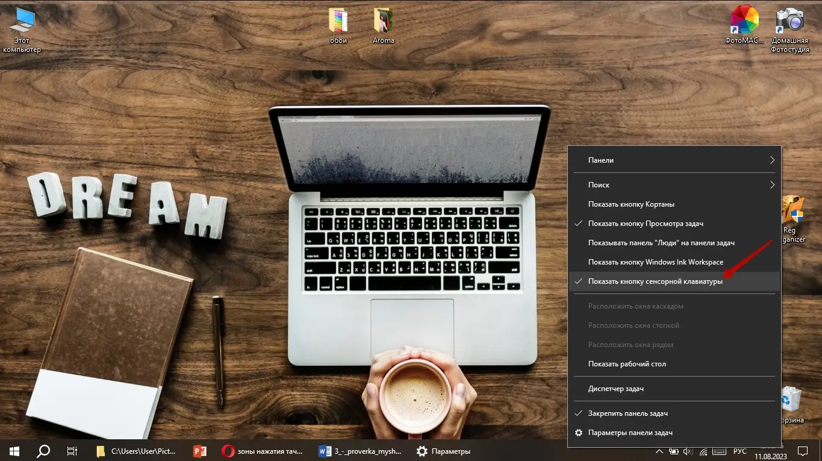Click the volume speaker tray icon
Screen dimensions: 822x461
[x=688, y=451]
